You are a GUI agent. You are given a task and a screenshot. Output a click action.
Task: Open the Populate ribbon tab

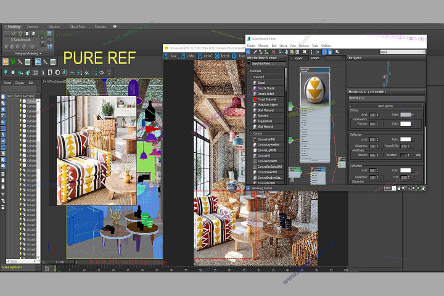pos(101,27)
